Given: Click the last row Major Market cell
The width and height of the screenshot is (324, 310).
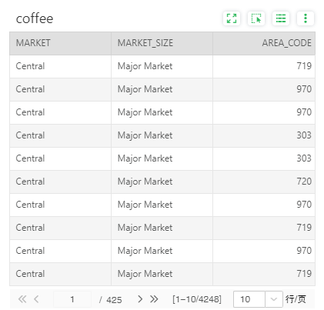Looking at the screenshot, I should pyautogui.click(x=162, y=274).
